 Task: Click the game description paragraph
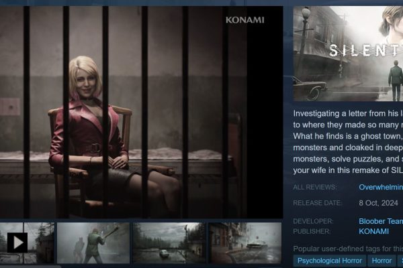point(348,142)
